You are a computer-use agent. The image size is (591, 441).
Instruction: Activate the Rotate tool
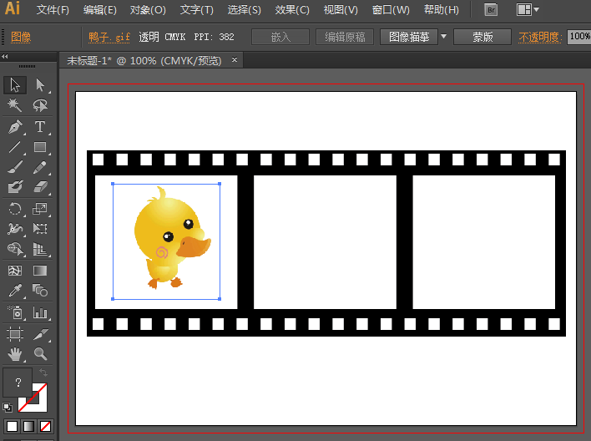tap(15, 208)
